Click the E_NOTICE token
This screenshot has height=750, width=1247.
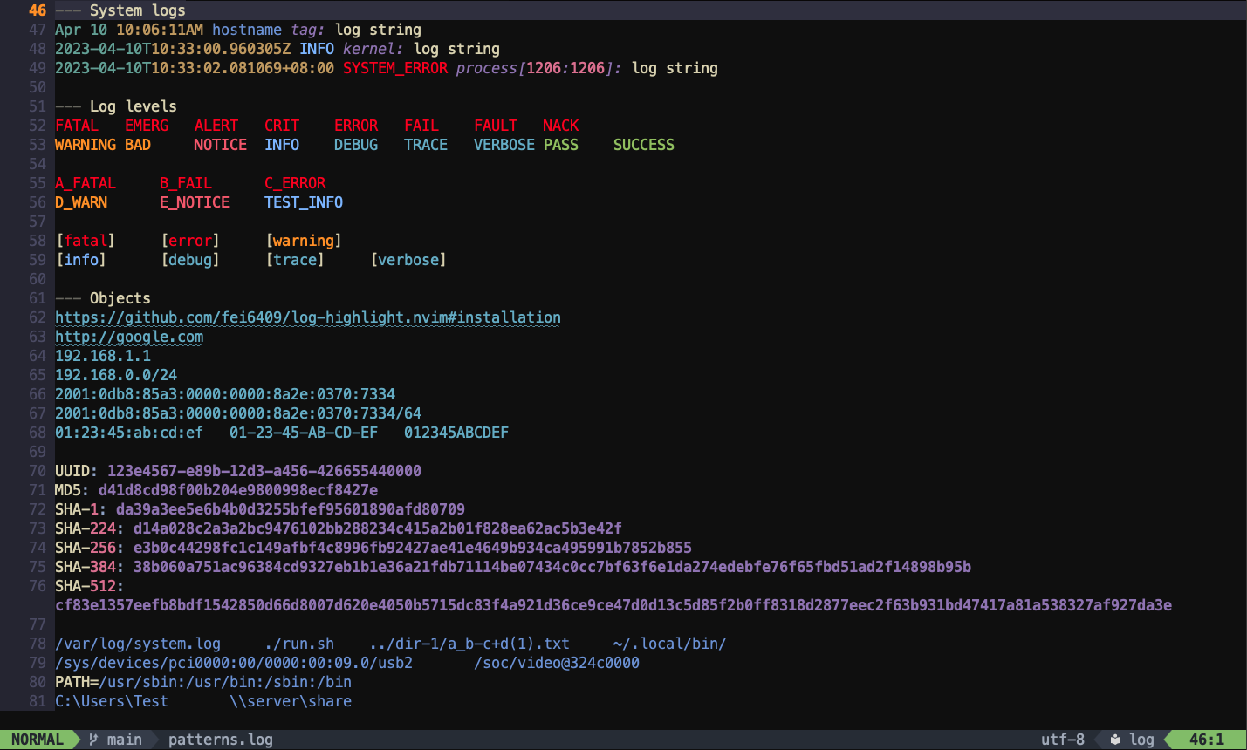click(195, 202)
